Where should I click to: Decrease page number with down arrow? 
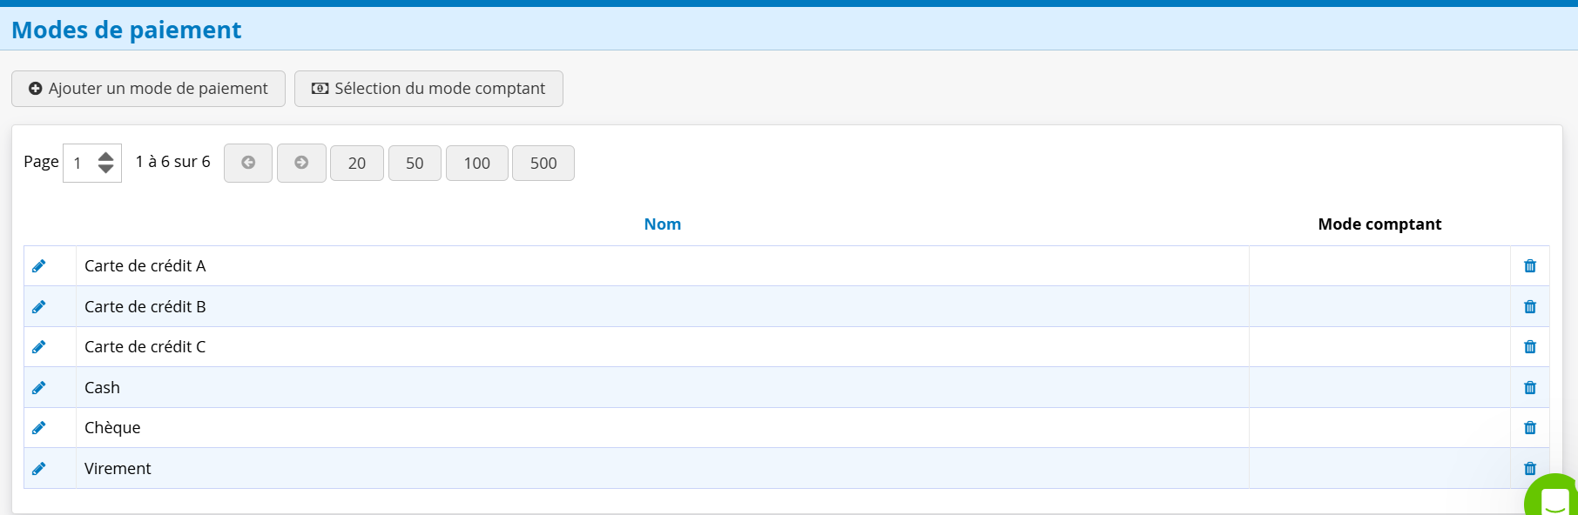[x=106, y=169]
